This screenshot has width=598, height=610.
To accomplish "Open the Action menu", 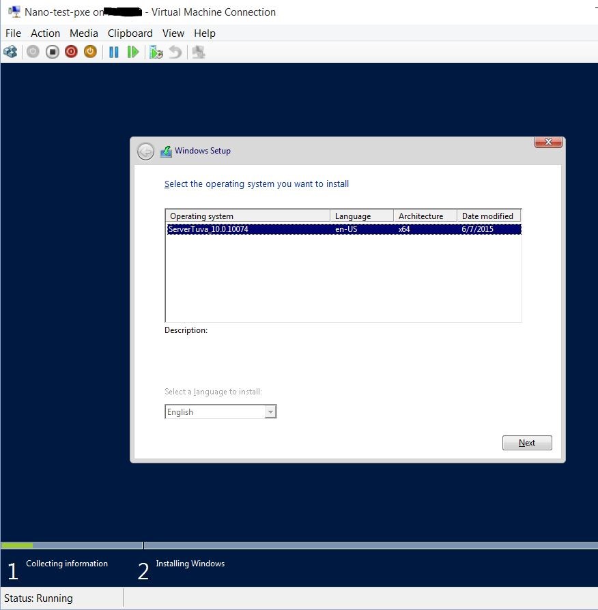I will pos(45,33).
